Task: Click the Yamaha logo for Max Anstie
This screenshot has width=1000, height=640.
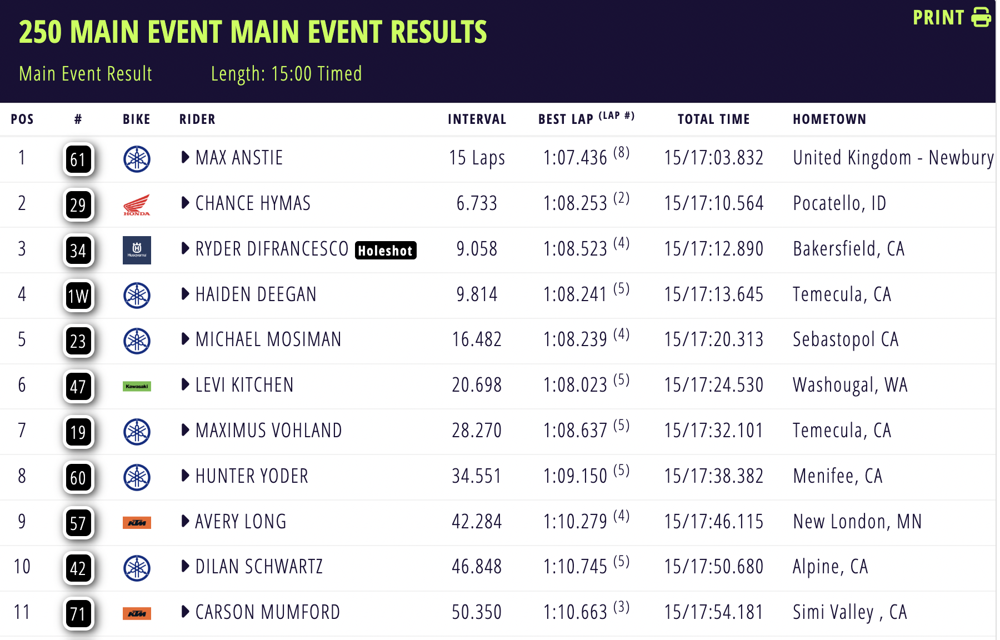Action: [137, 159]
